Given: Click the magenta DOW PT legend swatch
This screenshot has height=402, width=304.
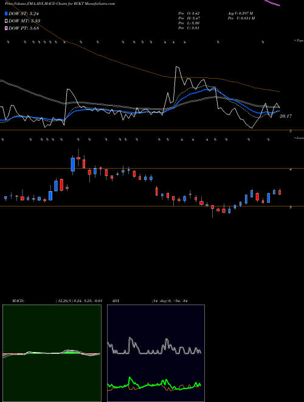Looking at the screenshot, I should [x=6, y=28].
